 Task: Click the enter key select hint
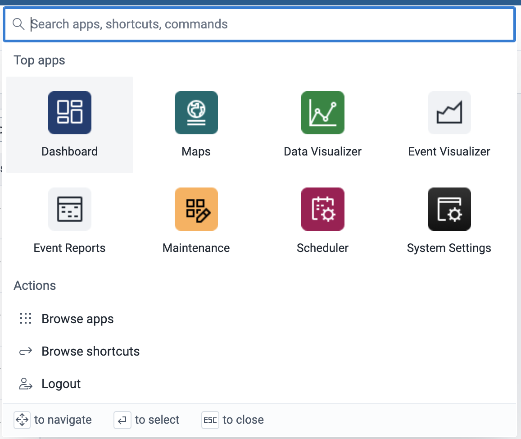[122, 420]
